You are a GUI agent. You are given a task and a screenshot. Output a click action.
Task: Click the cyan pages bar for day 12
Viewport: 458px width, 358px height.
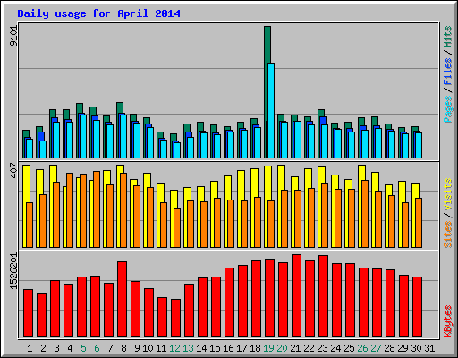tap(177, 150)
